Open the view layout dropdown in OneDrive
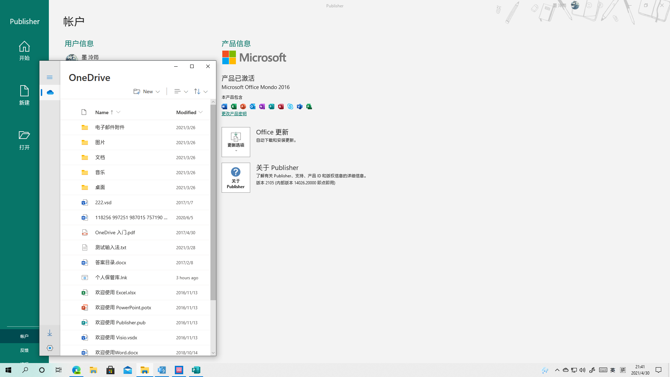This screenshot has height=377, width=670. (x=181, y=91)
